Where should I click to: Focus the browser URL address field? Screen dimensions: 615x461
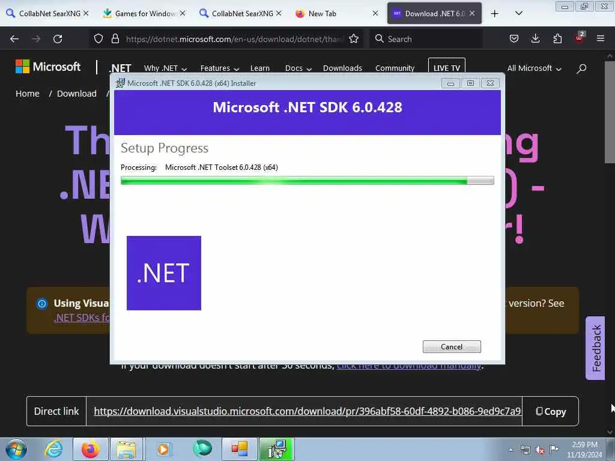pyautogui.click(x=234, y=39)
